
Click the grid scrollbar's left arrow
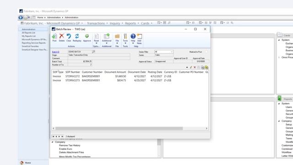pos(54,128)
